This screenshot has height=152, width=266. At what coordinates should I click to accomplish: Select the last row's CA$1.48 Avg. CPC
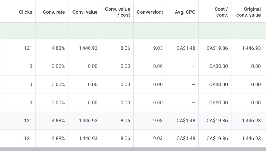point(186,139)
